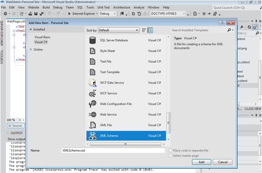262x173 pixels.
Task: Click the Navigate Backward toolbar icon
Action: click(x=5, y=14)
